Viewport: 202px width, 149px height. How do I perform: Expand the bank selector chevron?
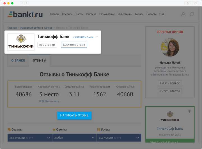tap(97, 37)
